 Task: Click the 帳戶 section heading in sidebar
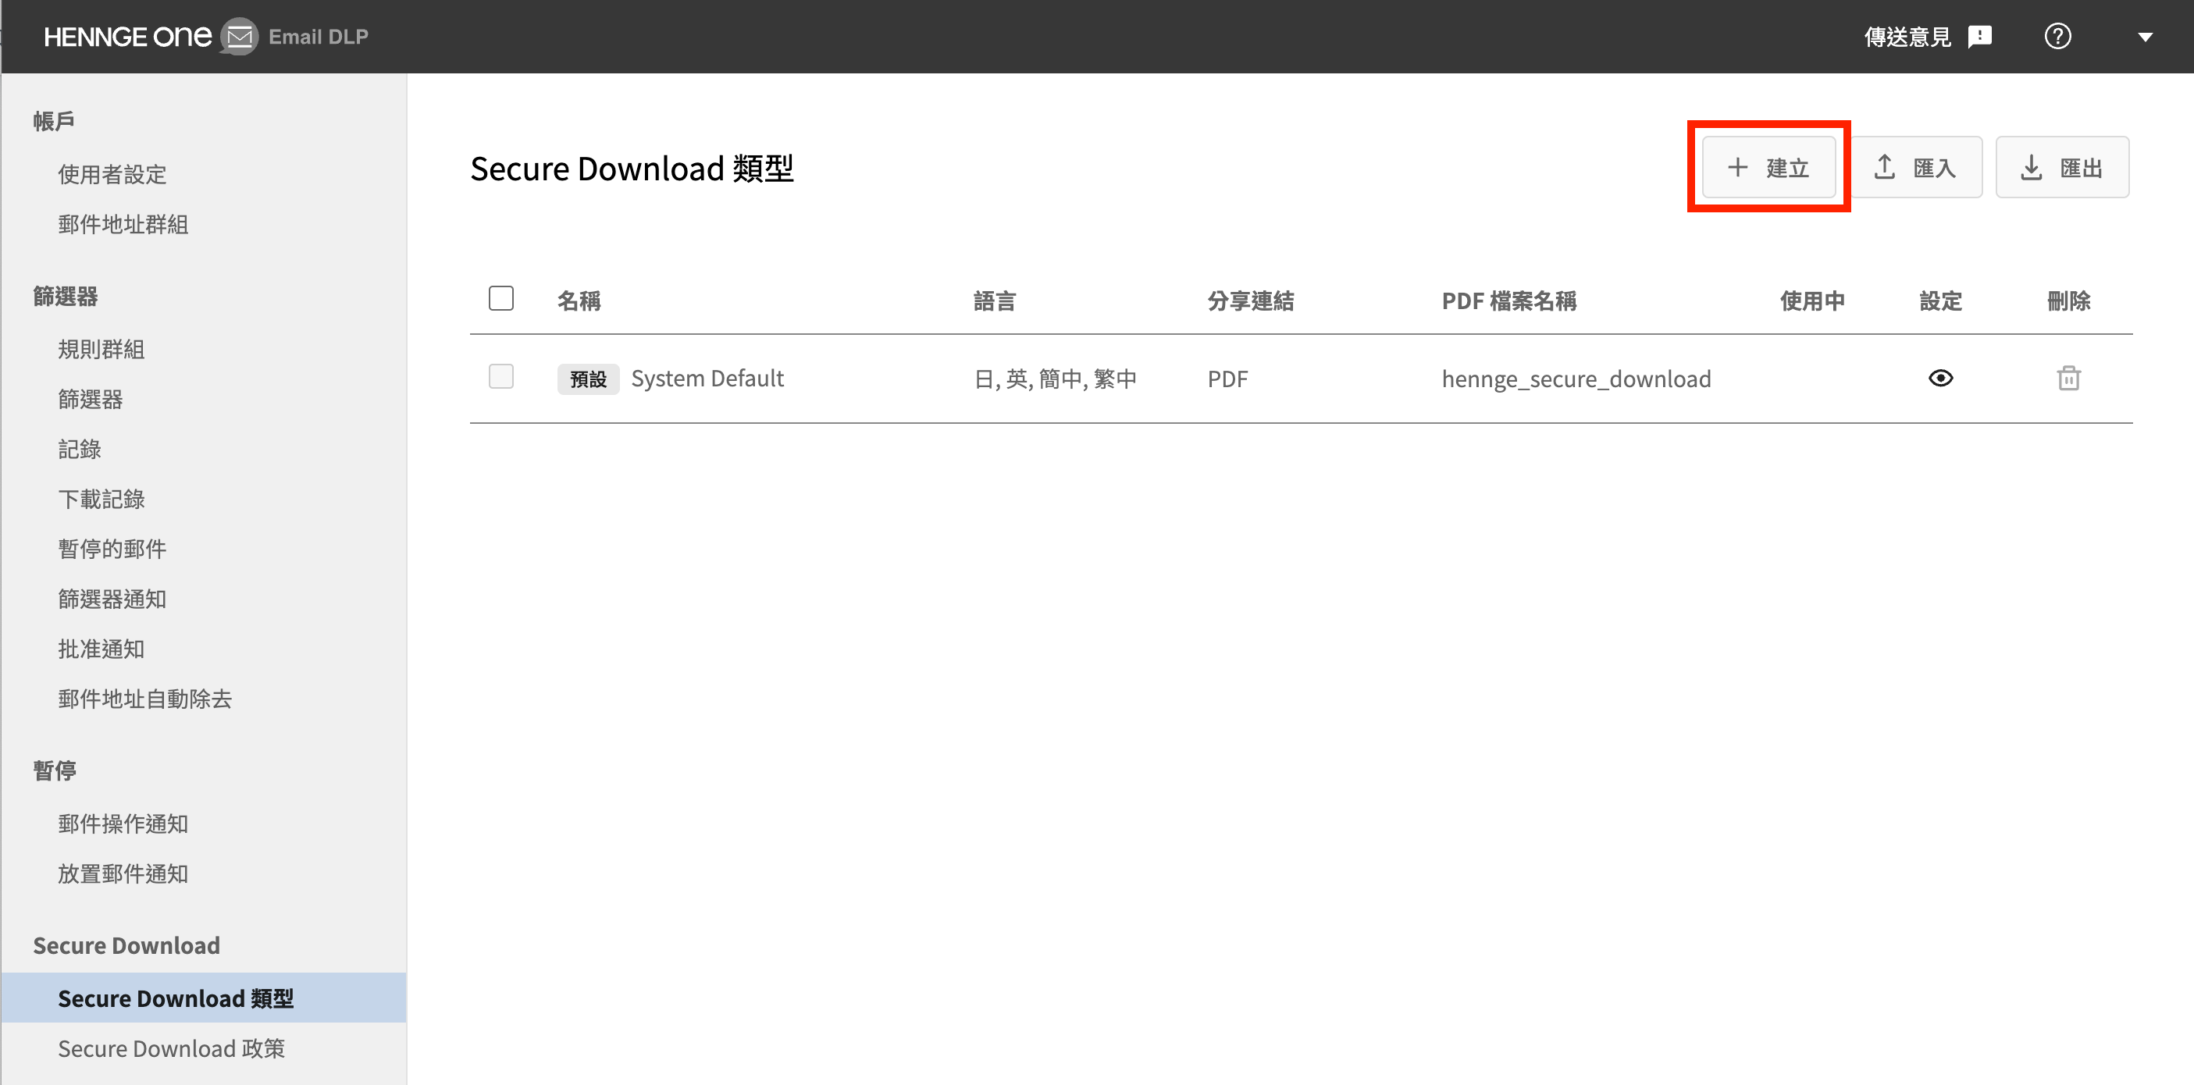54,121
